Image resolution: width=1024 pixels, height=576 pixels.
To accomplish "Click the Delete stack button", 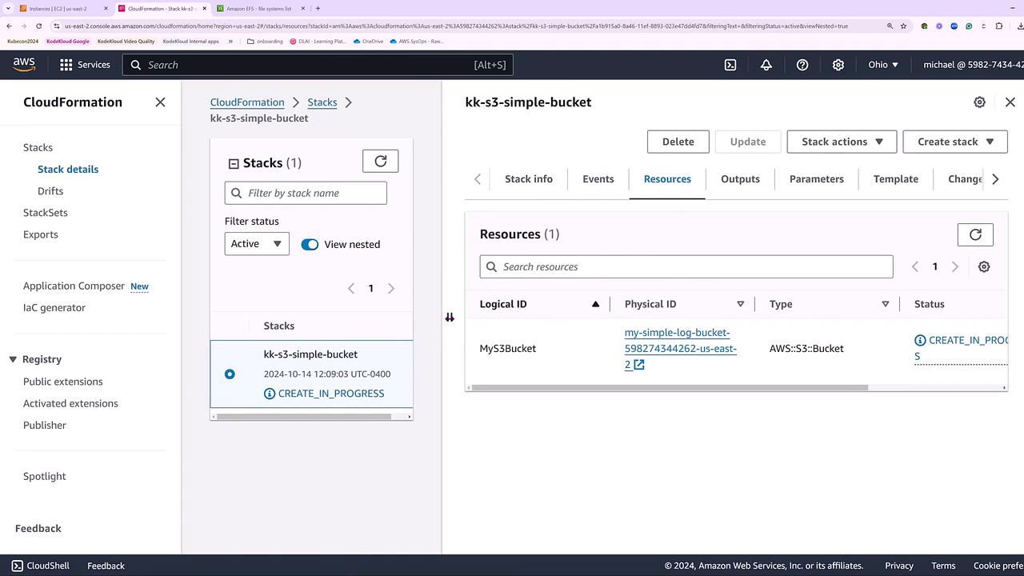I will click(x=678, y=142).
